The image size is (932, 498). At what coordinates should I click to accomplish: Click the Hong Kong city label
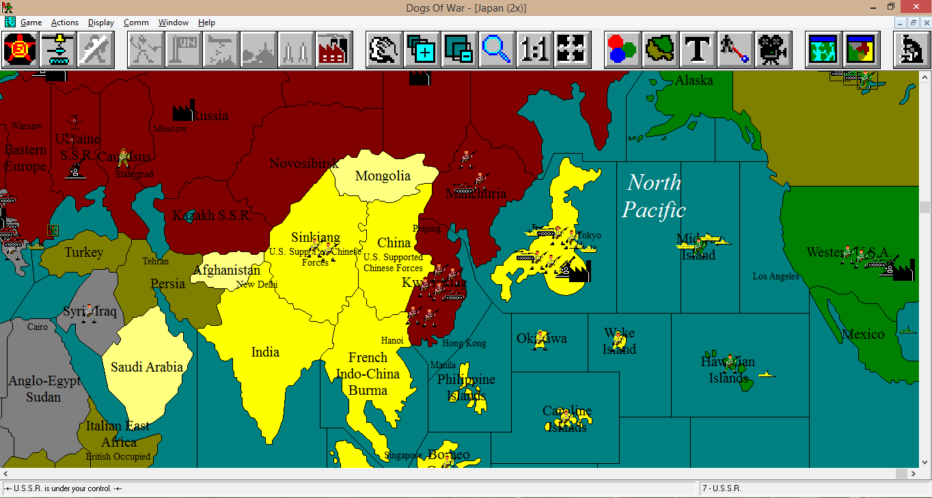(x=465, y=344)
